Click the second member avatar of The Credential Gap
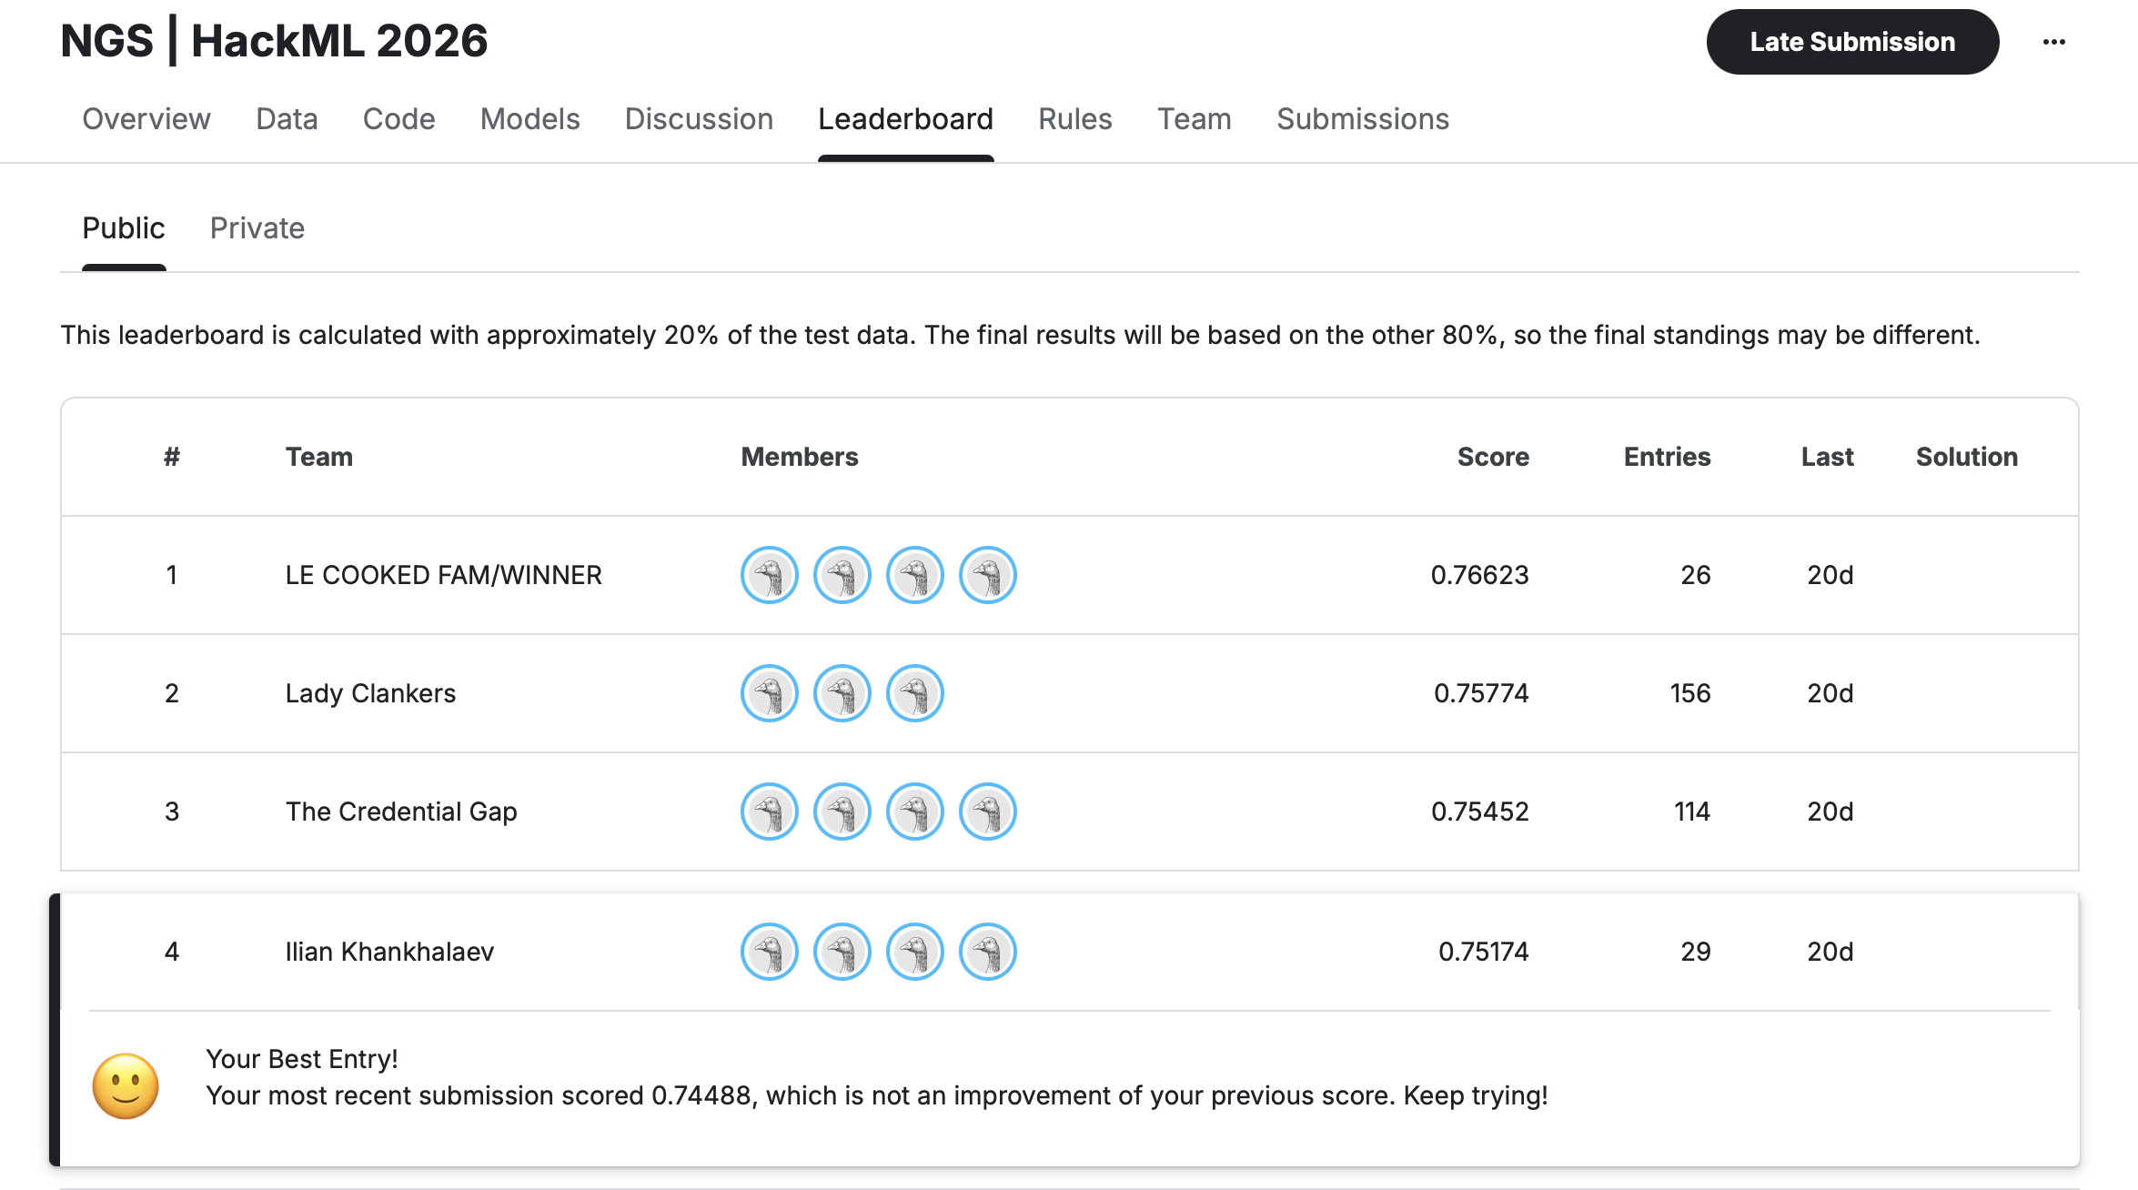 pos(842,812)
